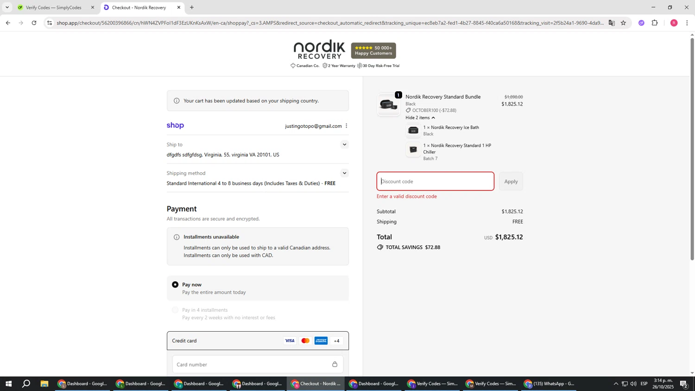The width and height of the screenshot is (695, 391).
Task: Open the volume control in system tray
Action: (x=633, y=384)
